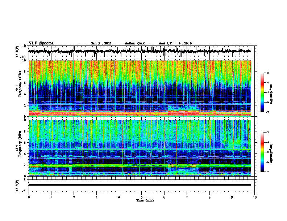This screenshot has height=221, width=287.
Task: Click the '4' tick on ch.2 frequency axis
Action: click(25, 154)
